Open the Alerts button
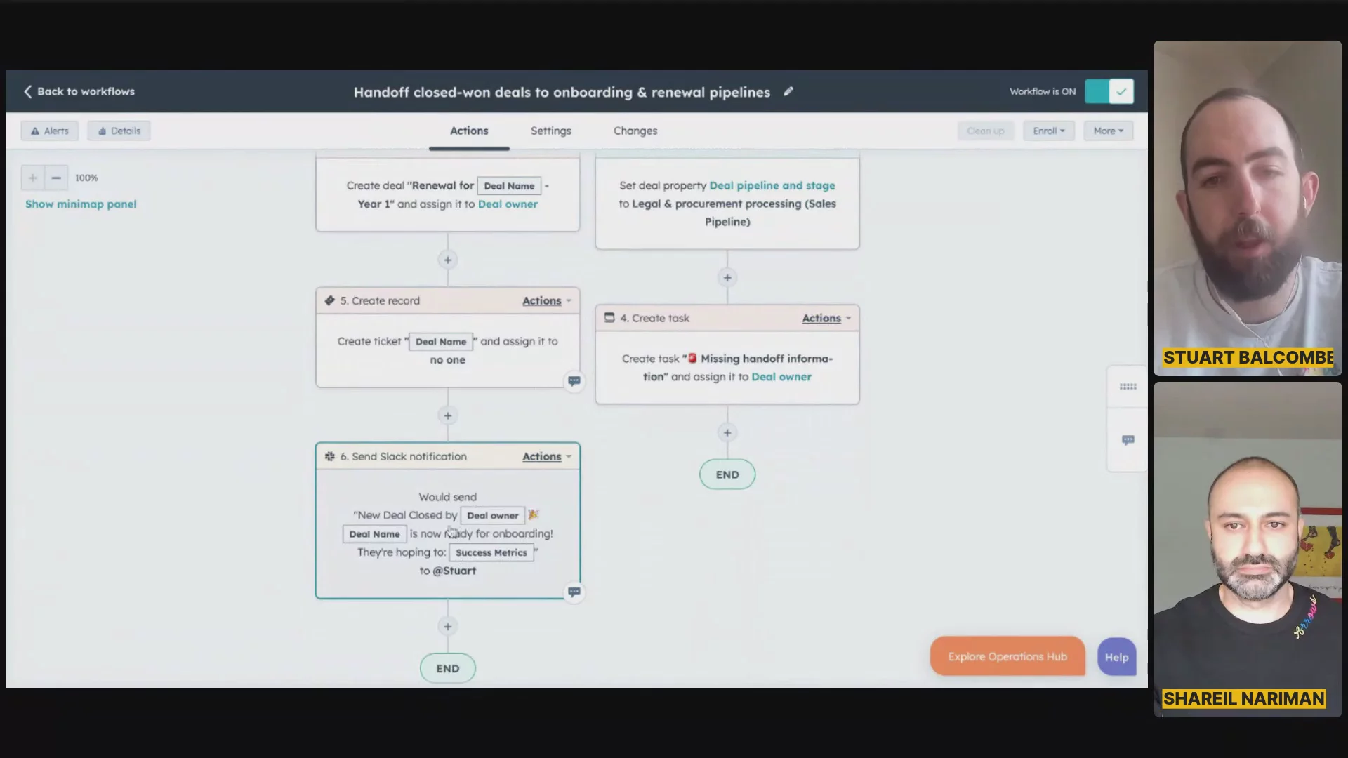 (50, 131)
